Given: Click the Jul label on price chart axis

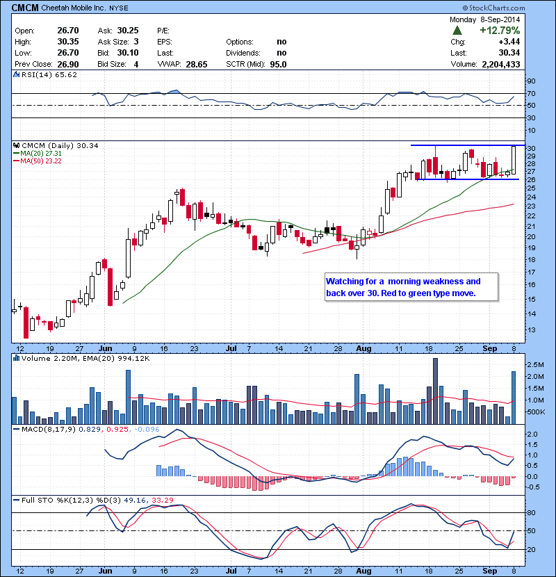Looking at the screenshot, I should point(231,348).
